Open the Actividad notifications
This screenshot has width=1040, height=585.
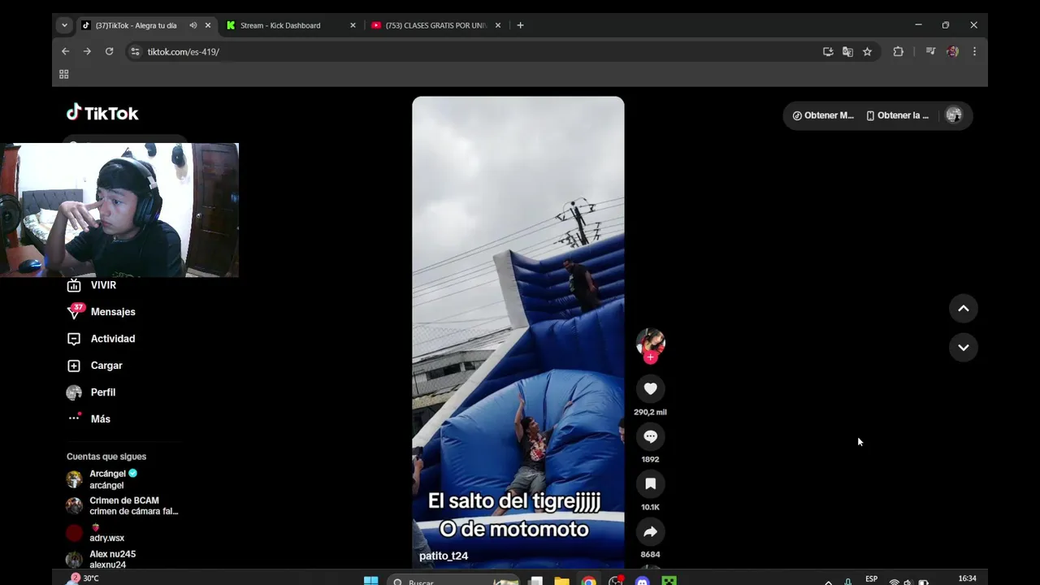click(102, 339)
